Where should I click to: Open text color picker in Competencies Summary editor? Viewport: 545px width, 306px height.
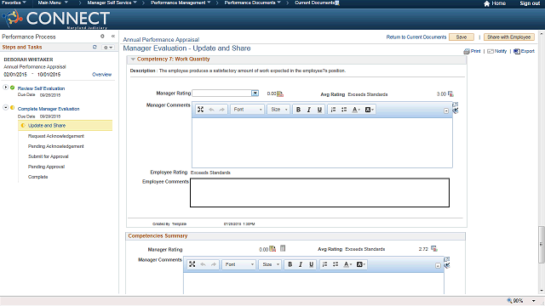pos(347,264)
